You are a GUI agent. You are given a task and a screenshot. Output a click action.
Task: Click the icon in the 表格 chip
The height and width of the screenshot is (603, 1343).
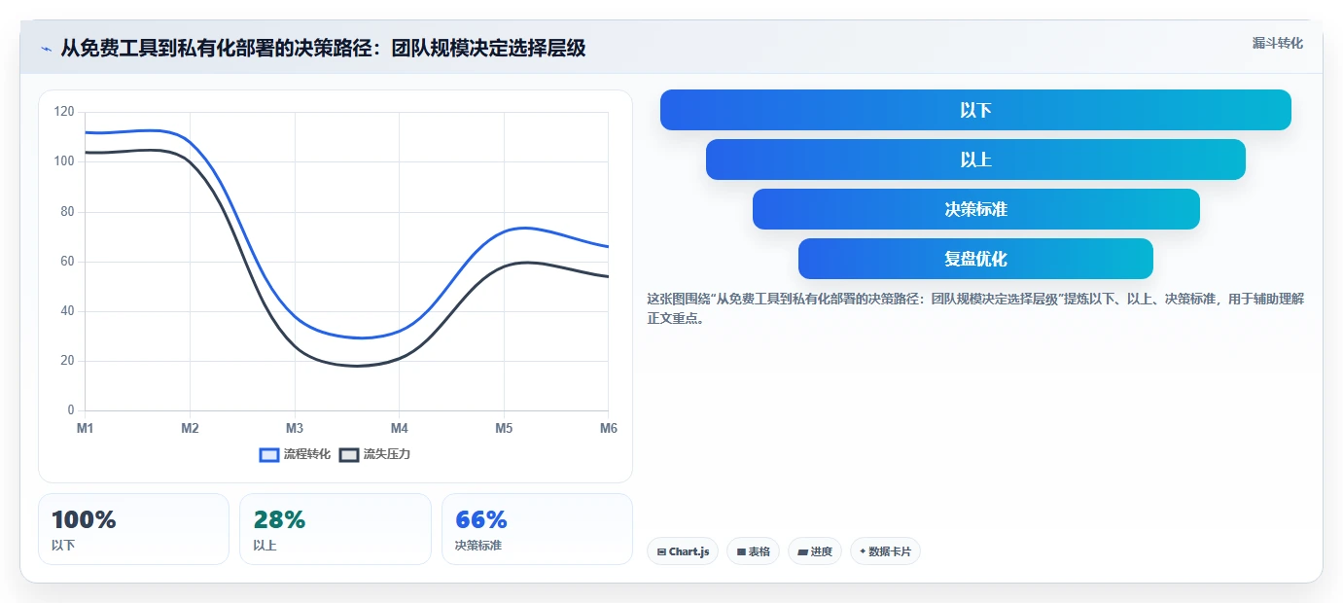click(741, 551)
